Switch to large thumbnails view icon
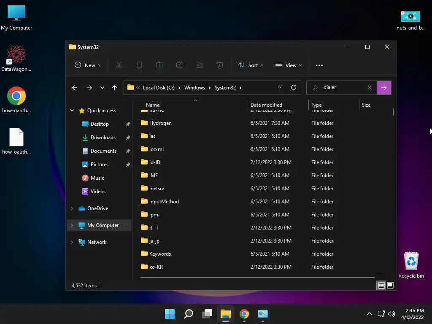The height and width of the screenshot is (324, 432). [390, 286]
